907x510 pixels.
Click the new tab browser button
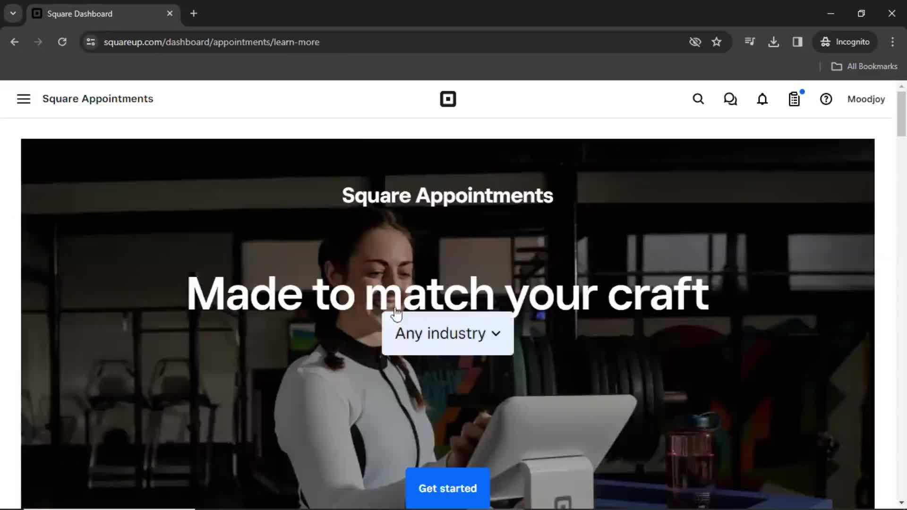click(193, 13)
